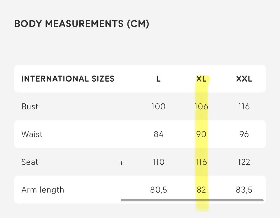Image resolution: width=280 pixels, height=218 pixels.
Task: Click the Body Measurements (CM) heading
Action: [x=82, y=24]
